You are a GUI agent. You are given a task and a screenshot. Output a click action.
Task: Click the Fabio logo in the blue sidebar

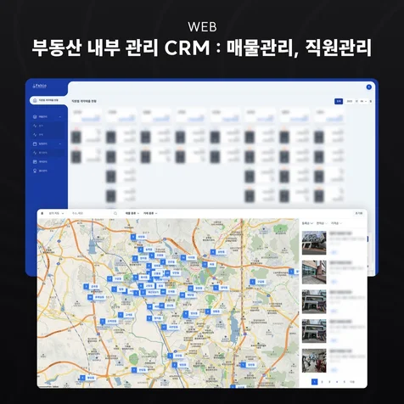click(39, 86)
